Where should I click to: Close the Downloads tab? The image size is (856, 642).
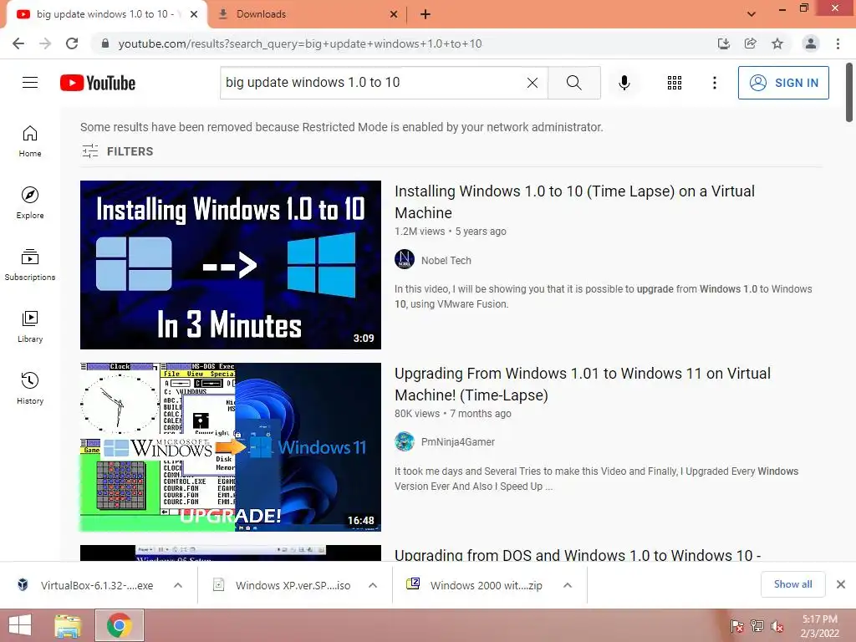click(x=394, y=14)
